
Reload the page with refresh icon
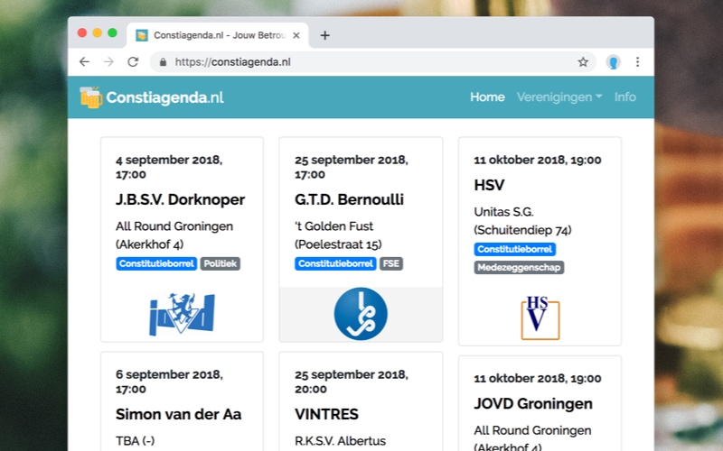pos(133,61)
